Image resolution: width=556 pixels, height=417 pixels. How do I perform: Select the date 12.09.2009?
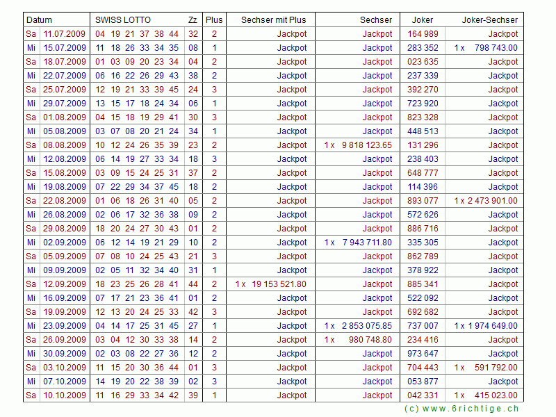tap(65, 284)
